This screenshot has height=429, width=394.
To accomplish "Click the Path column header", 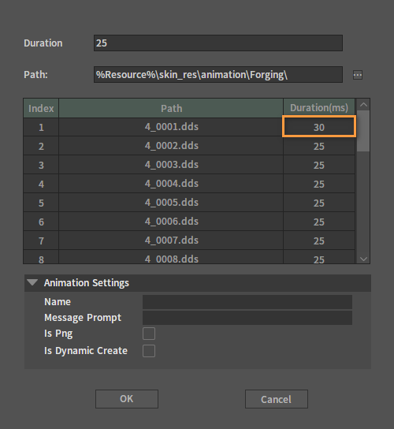I will (171, 108).
